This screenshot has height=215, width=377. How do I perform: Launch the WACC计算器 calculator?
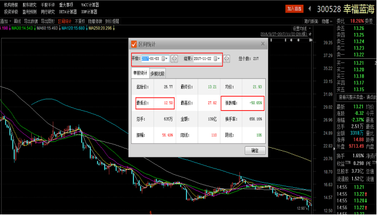coord(90,5)
